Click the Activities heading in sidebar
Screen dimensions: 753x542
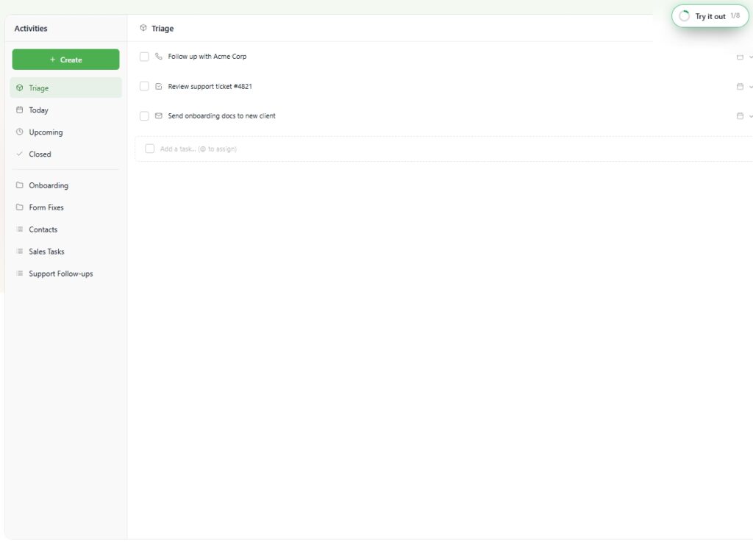click(31, 29)
